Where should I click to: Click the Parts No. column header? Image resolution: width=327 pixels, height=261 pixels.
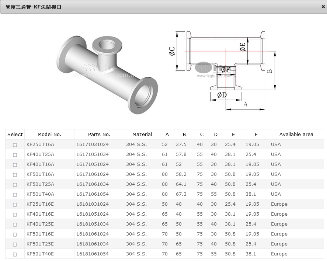point(99,135)
